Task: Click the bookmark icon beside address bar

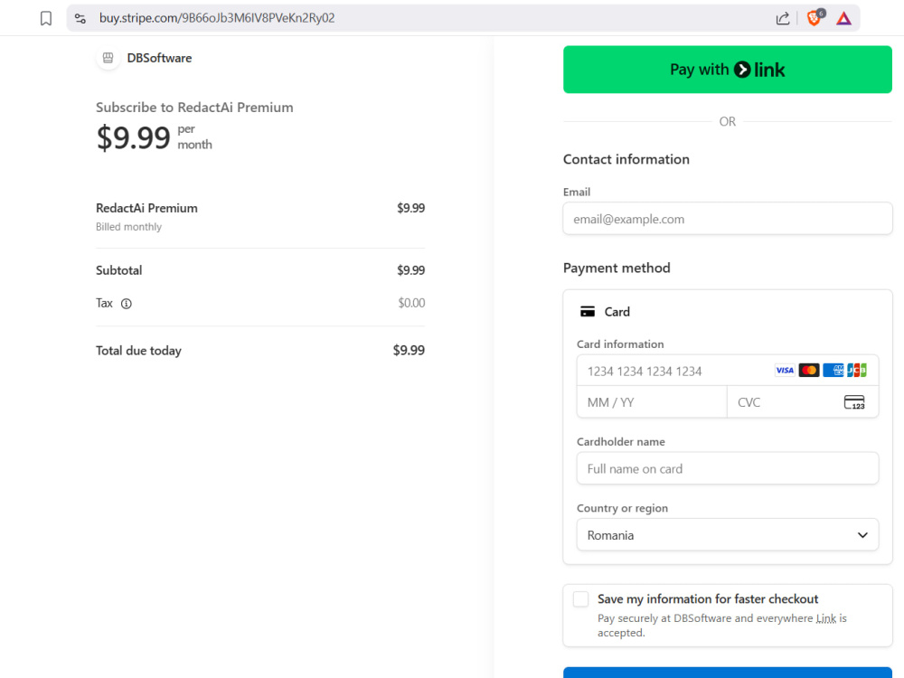Action: click(46, 18)
